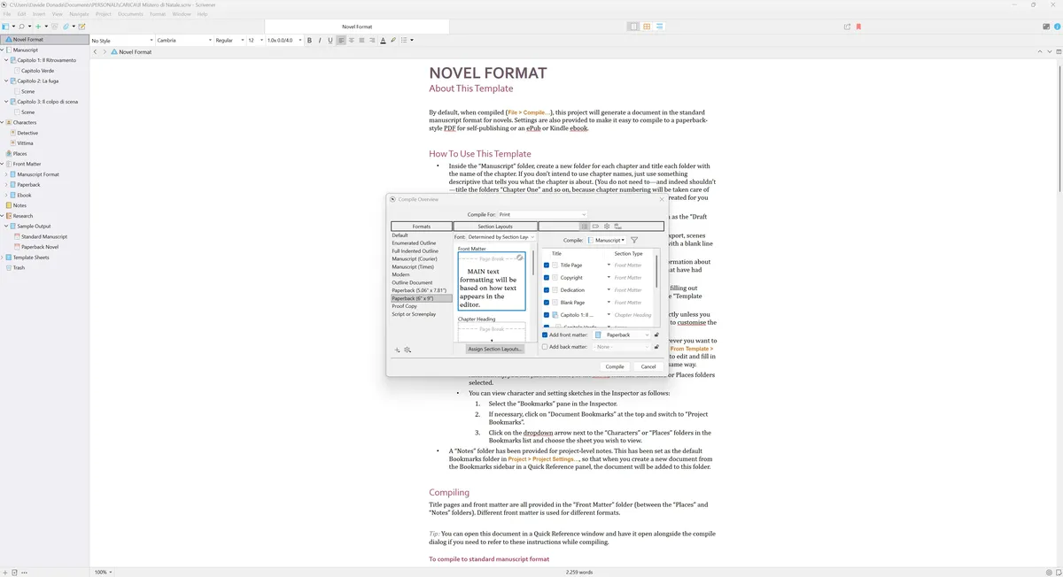Open the Insert menu
The image size is (1063, 577).
coord(39,14)
